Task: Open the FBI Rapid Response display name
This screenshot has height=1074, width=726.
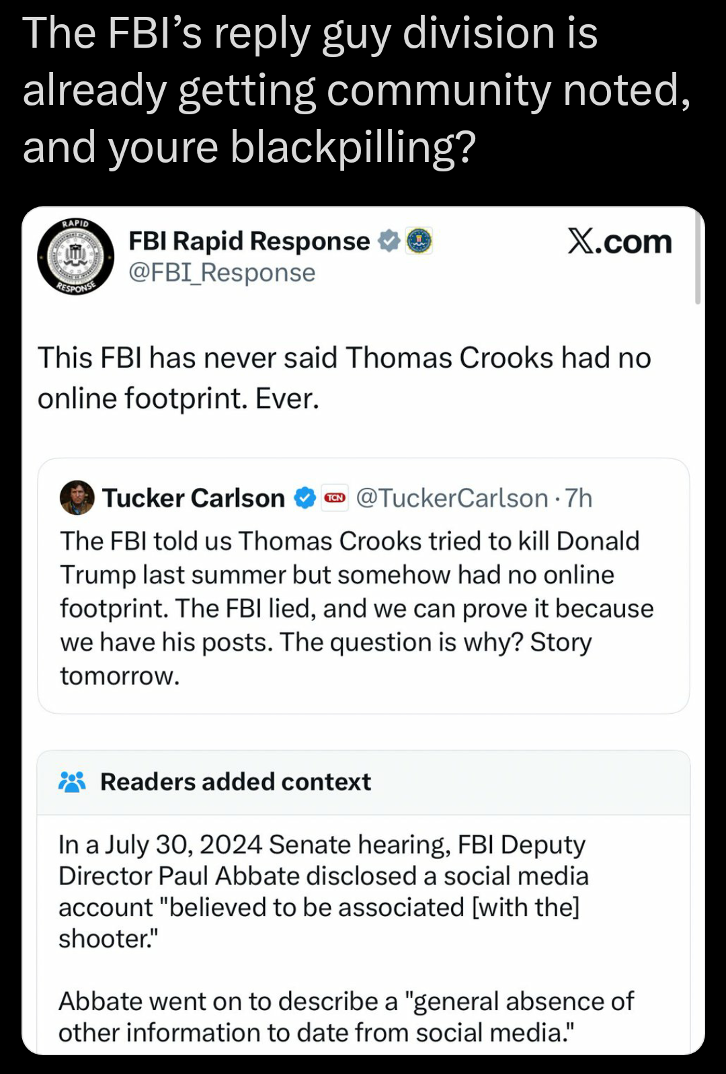Action: coord(249,241)
